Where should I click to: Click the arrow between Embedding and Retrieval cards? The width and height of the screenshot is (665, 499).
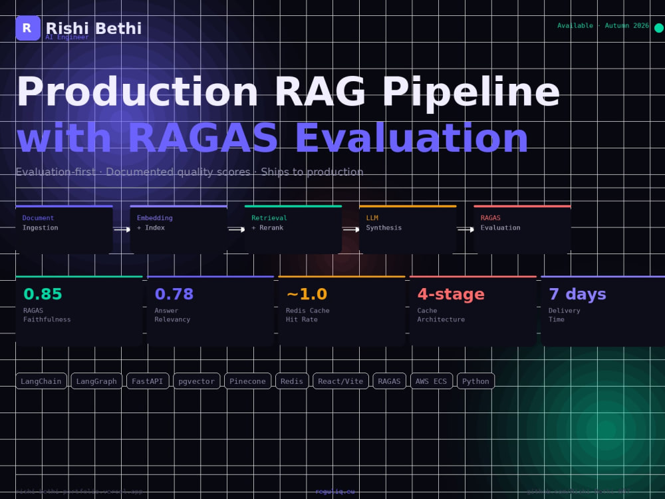point(236,229)
